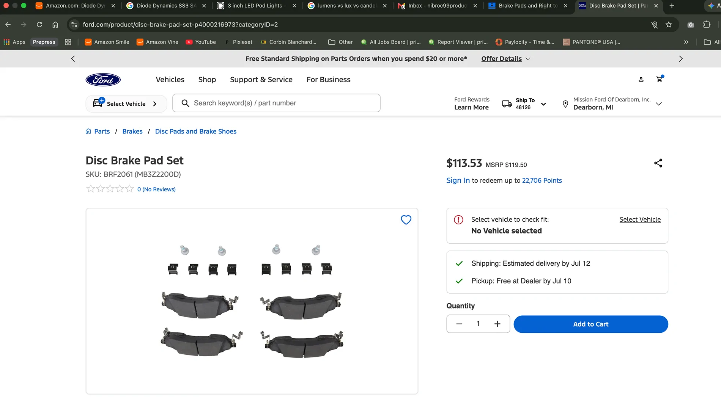Click the Parts home breadcrumb icon

pos(88,131)
